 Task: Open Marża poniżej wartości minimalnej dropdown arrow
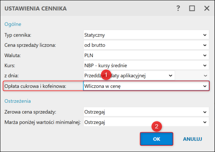(x=205, y=122)
